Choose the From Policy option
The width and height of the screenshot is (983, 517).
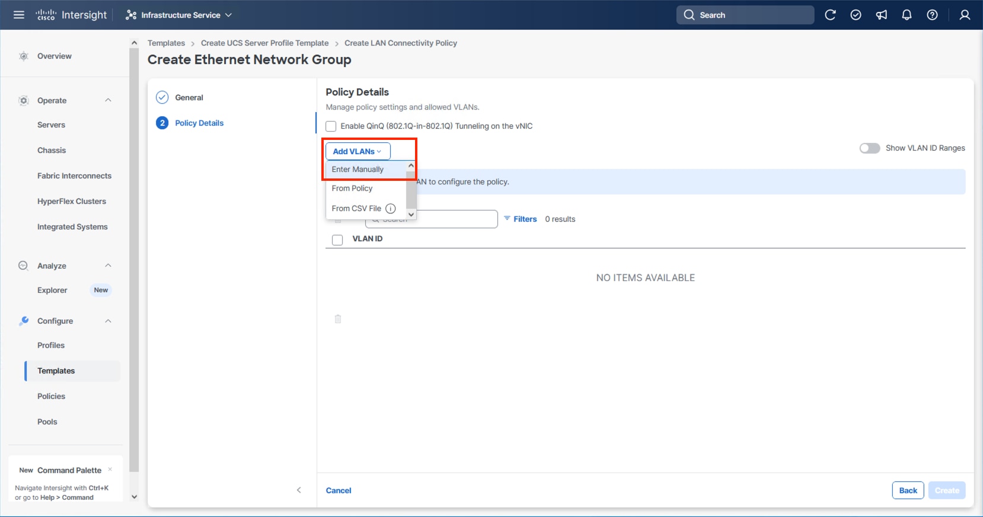352,189
